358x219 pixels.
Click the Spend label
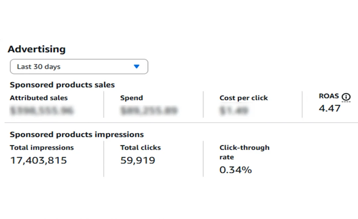[132, 98]
